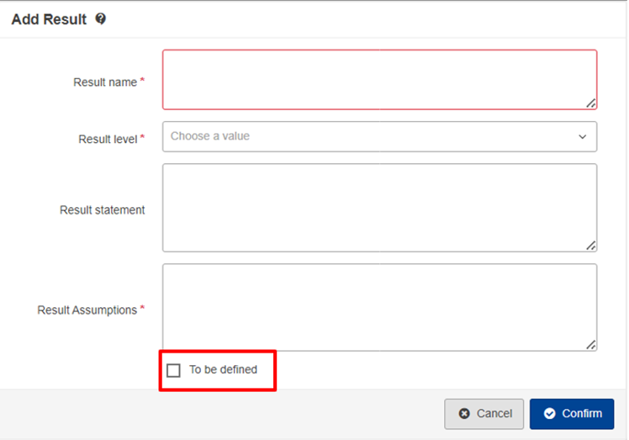Click the resize grip of Result name field
Screen dimensions: 629x440
pyautogui.click(x=591, y=103)
